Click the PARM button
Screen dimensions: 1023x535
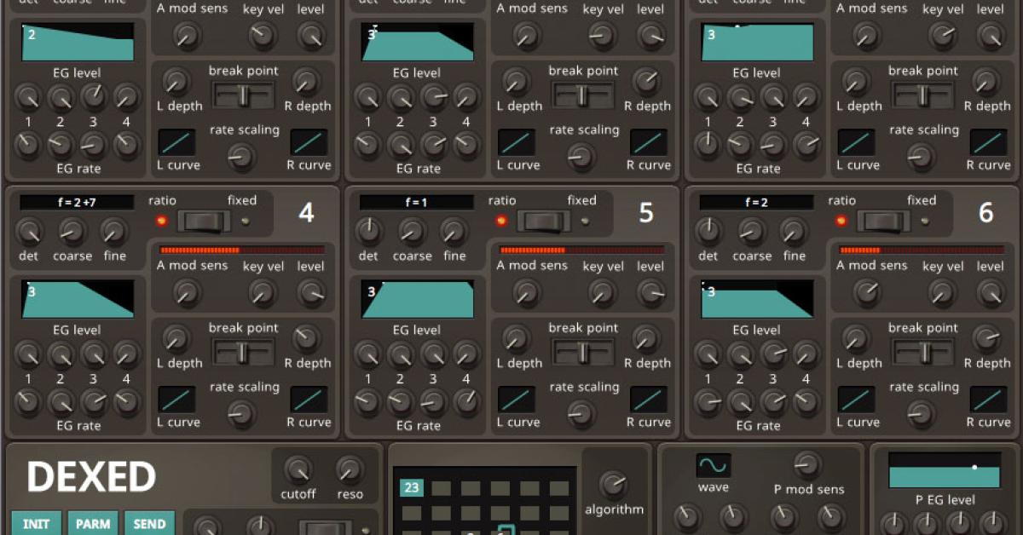pos(92,523)
